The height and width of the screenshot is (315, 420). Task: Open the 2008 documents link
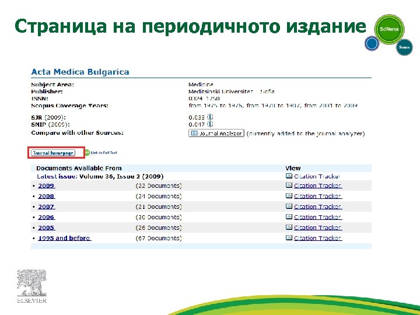tap(46, 196)
